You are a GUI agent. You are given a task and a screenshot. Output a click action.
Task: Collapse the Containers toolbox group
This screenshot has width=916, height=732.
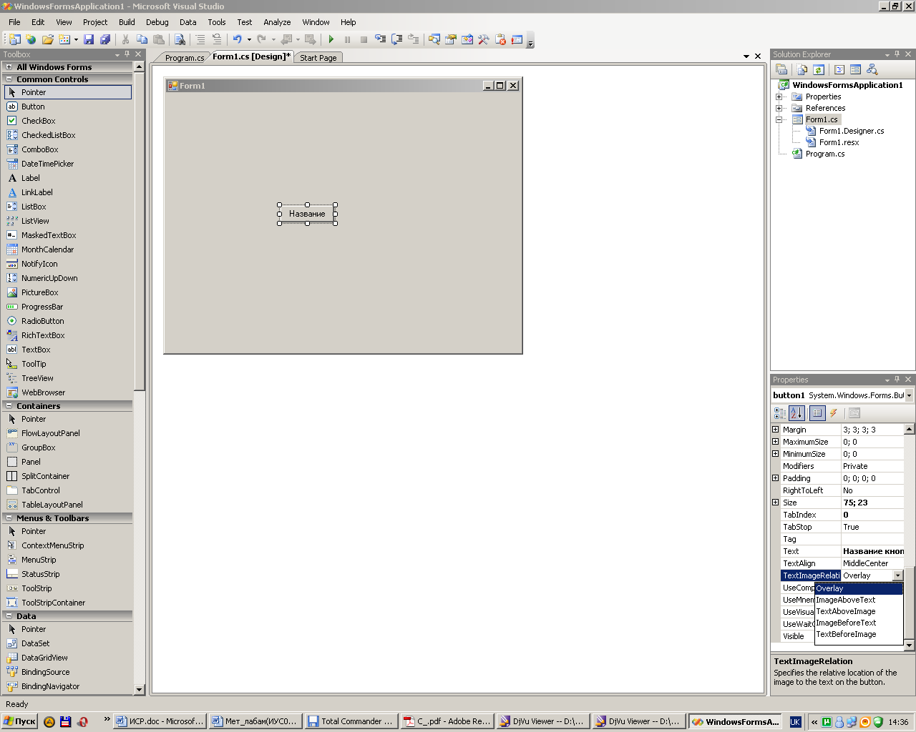[9, 406]
